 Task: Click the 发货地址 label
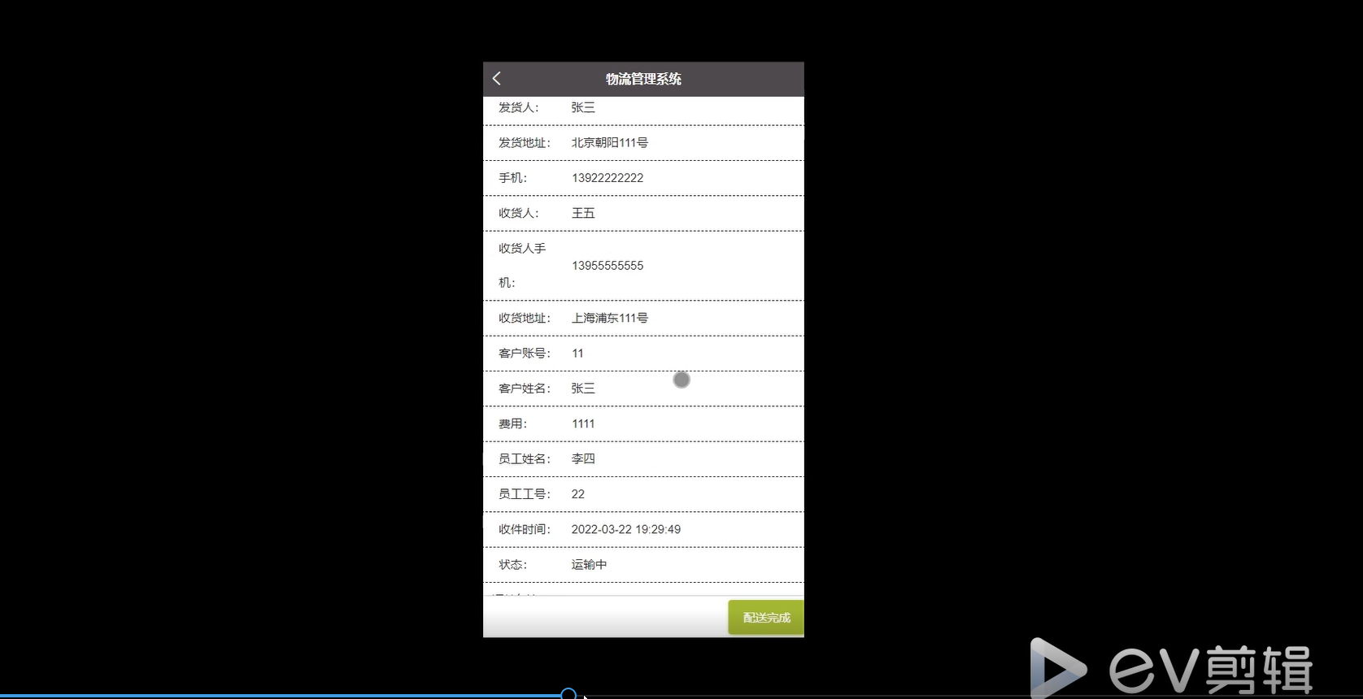pyautogui.click(x=525, y=142)
